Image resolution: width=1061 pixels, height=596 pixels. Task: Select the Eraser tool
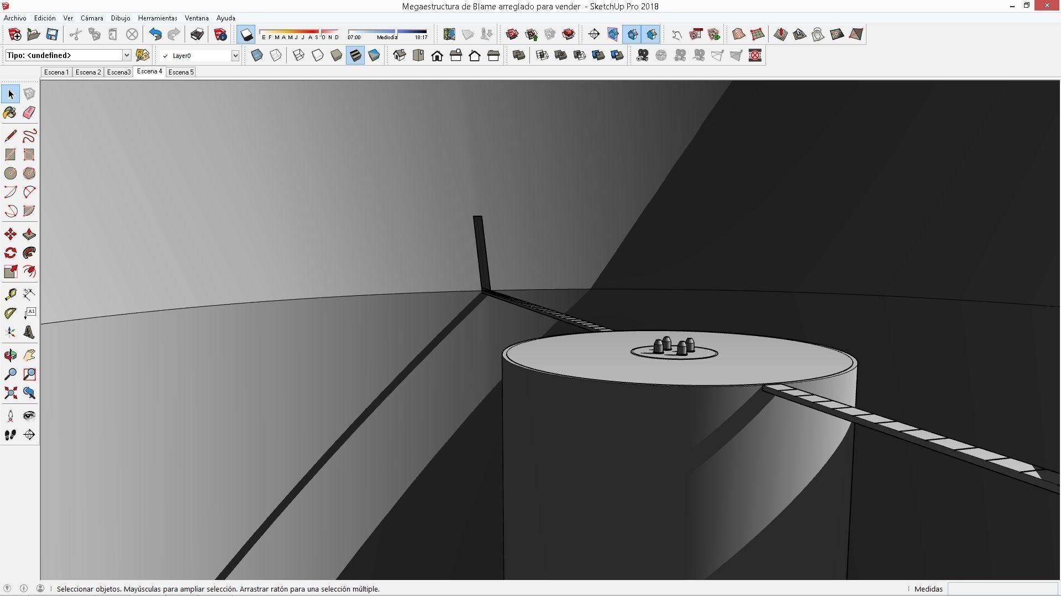pyautogui.click(x=29, y=113)
